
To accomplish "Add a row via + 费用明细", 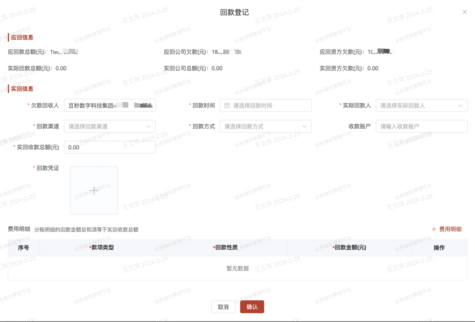I will click(x=446, y=229).
